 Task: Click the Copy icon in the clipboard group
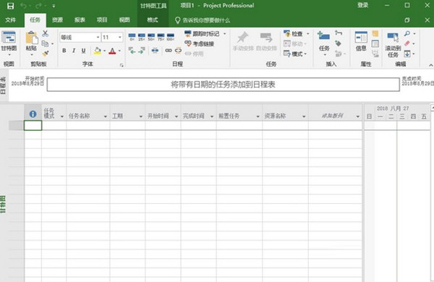pyautogui.click(x=45, y=43)
